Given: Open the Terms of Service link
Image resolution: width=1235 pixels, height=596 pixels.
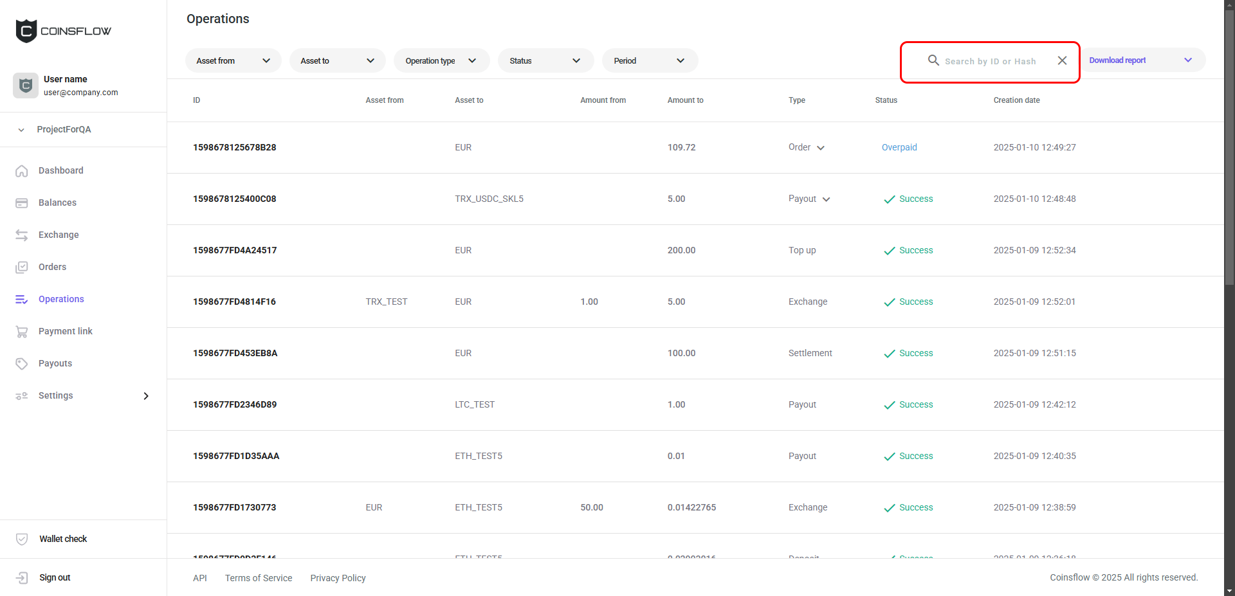Looking at the screenshot, I should tap(259, 578).
